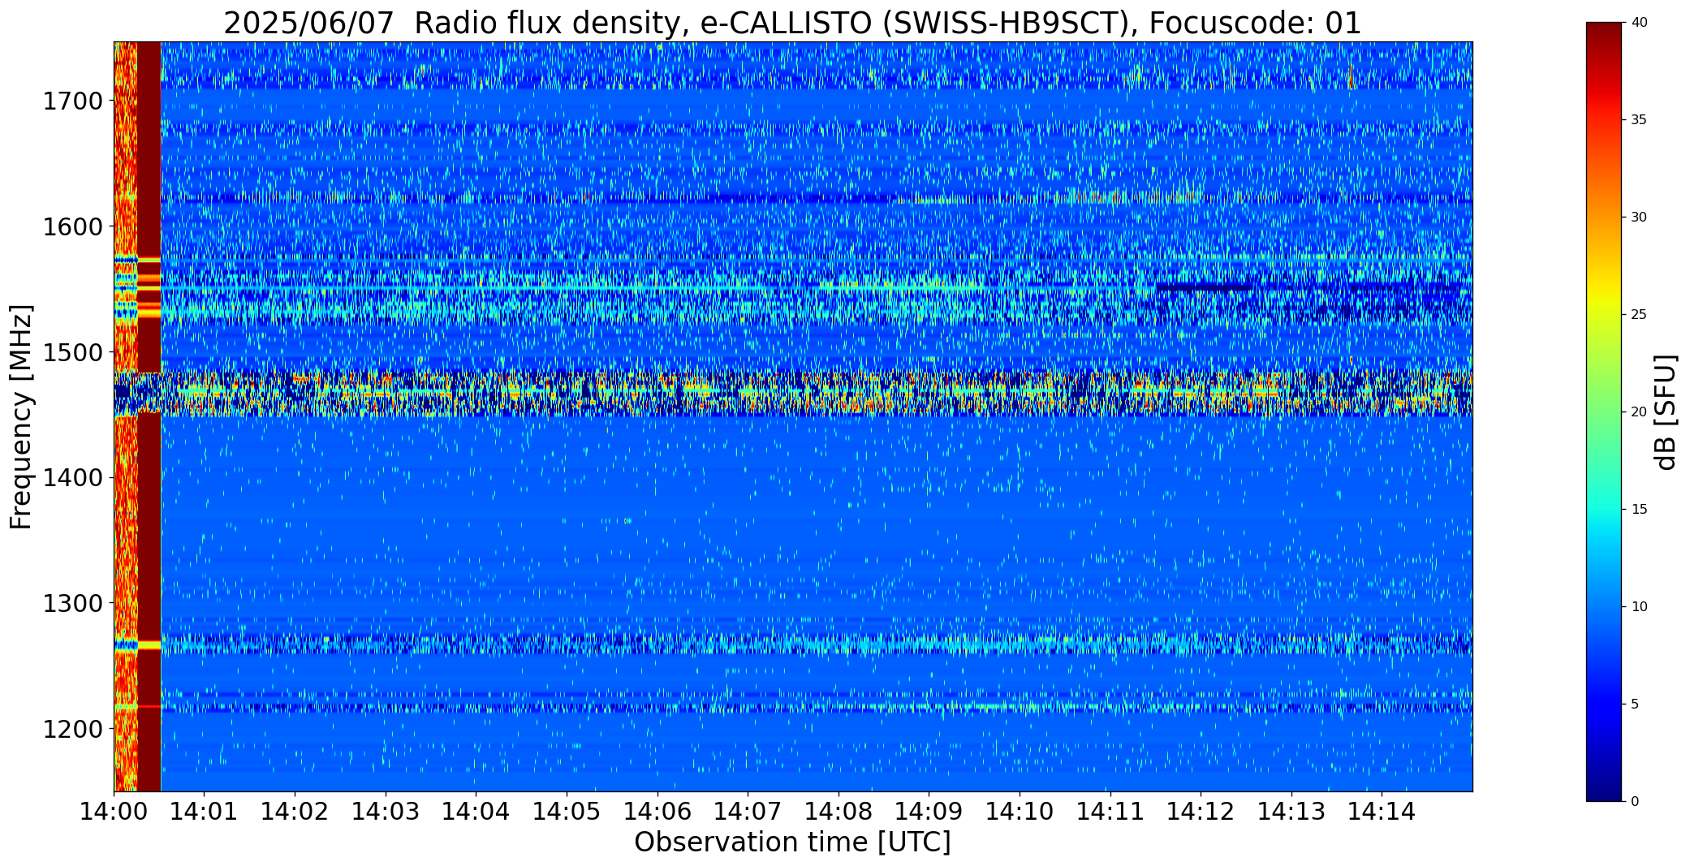The height and width of the screenshot is (866, 1690).
Task: Click the dark blue bottom of the colorbar
Action: point(1606,787)
